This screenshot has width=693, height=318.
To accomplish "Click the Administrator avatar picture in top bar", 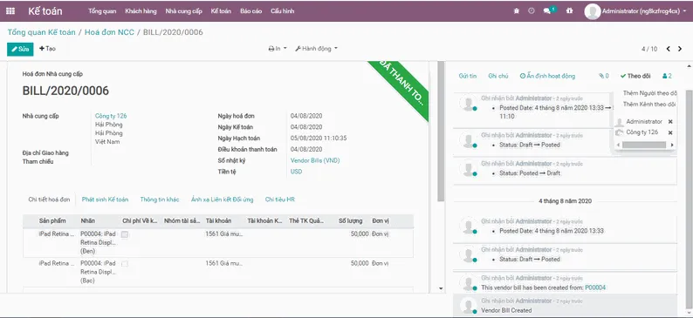I will [593, 11].
